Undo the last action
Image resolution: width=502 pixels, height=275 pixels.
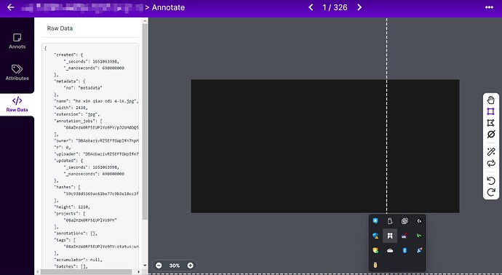pos(491,181)
